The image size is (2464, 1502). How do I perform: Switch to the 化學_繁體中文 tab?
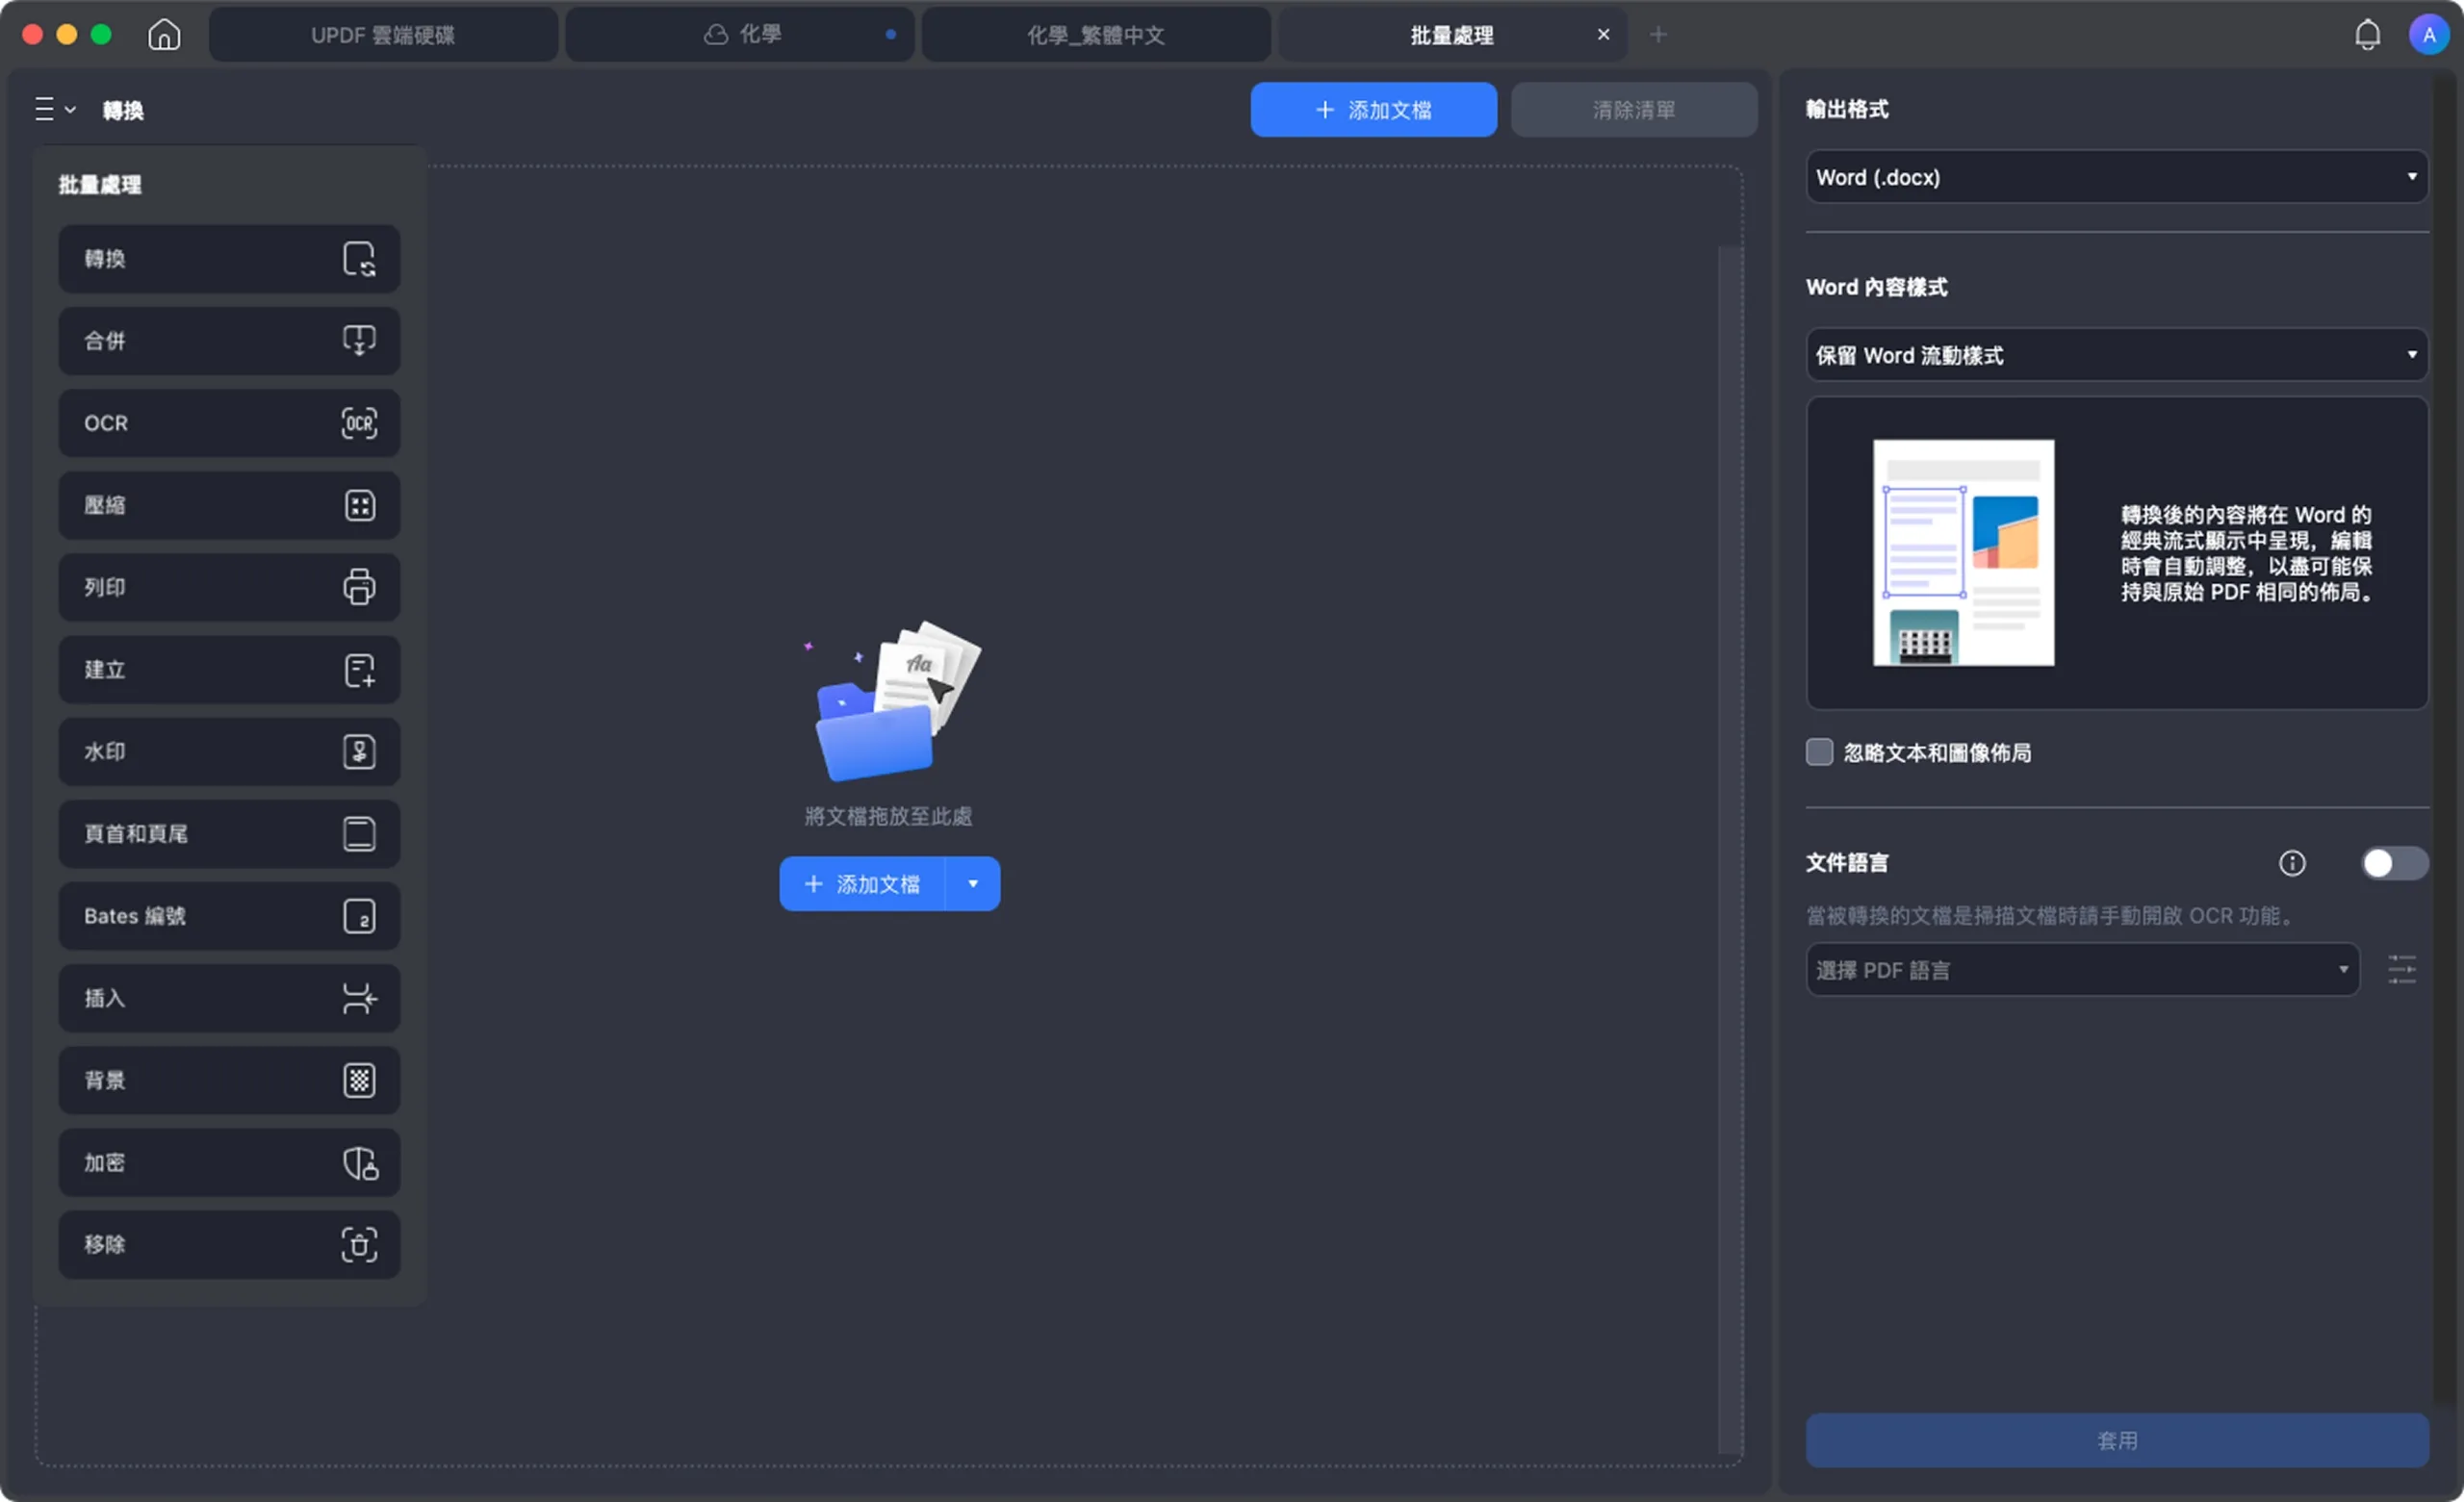coord(1095,35)
